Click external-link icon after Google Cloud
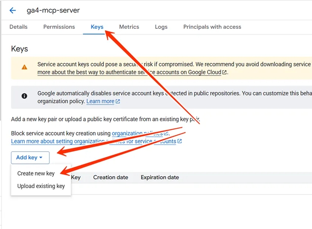 (x=224, y=72)
